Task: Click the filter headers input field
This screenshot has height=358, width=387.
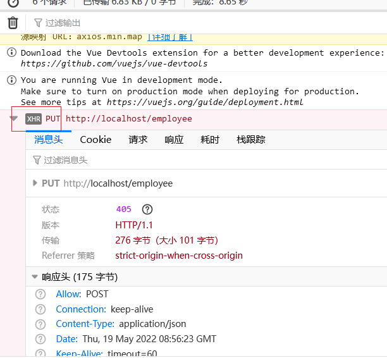Action: 207,160
